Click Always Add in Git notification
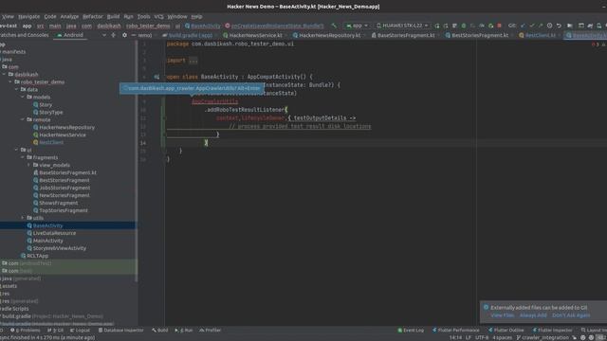 (x=533, y=315)
